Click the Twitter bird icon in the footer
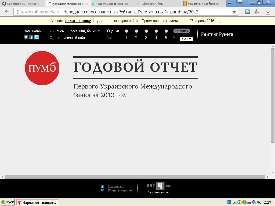The width and height of the screenshot is (275, 206). [x=102, y=190]
